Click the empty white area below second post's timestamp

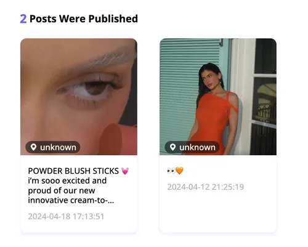[218, 211]
